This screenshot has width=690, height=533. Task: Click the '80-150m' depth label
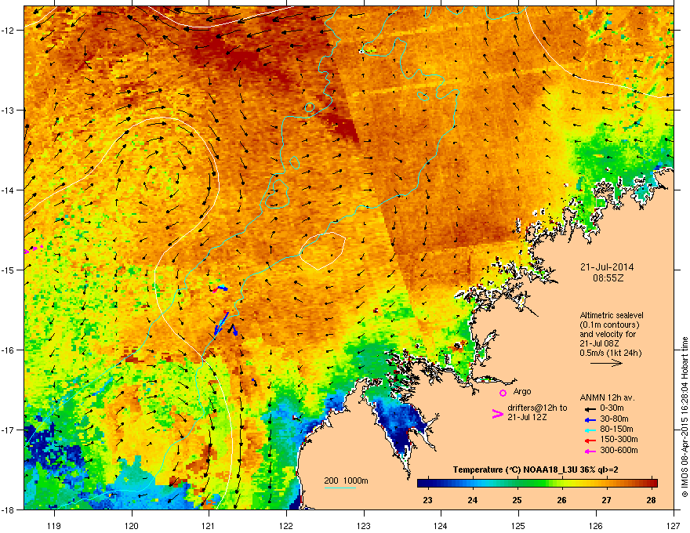(616, 430)
